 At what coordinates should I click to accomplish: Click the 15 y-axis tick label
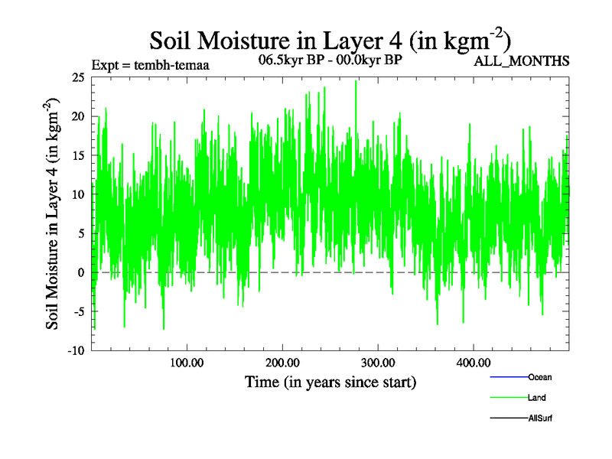76,155
